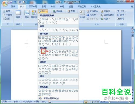Choose the Quad Arrow shape
The width and height of the screenshot is (135, 104).
(60, 52)
